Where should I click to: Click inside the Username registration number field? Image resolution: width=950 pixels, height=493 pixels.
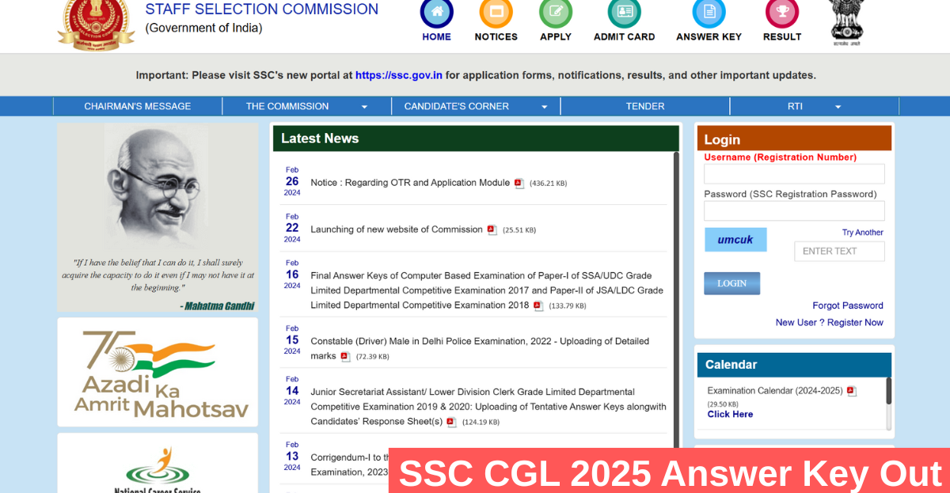coord(793,173)
